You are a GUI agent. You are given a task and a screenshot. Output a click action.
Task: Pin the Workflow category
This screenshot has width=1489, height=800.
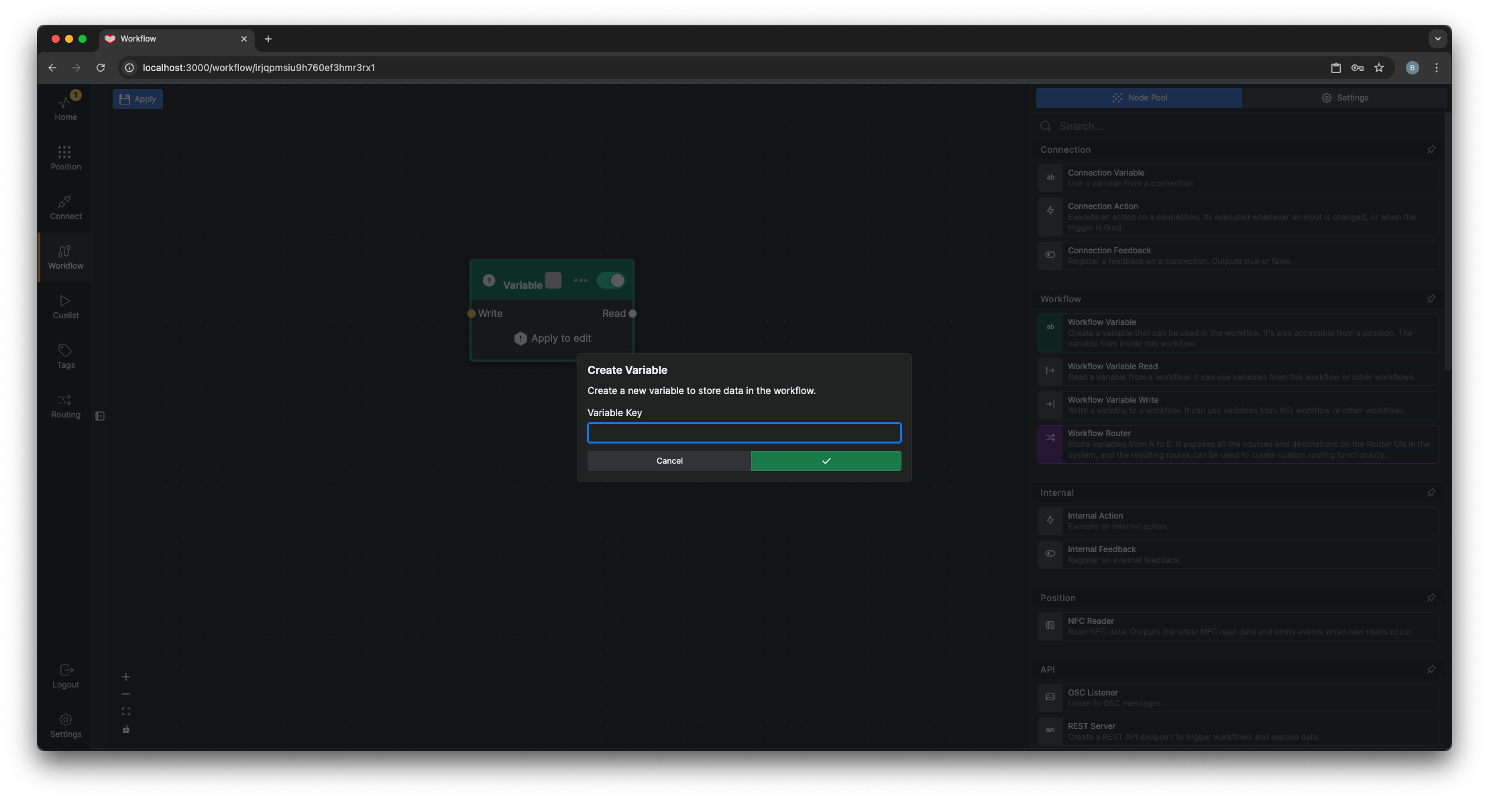(1431, 299)
